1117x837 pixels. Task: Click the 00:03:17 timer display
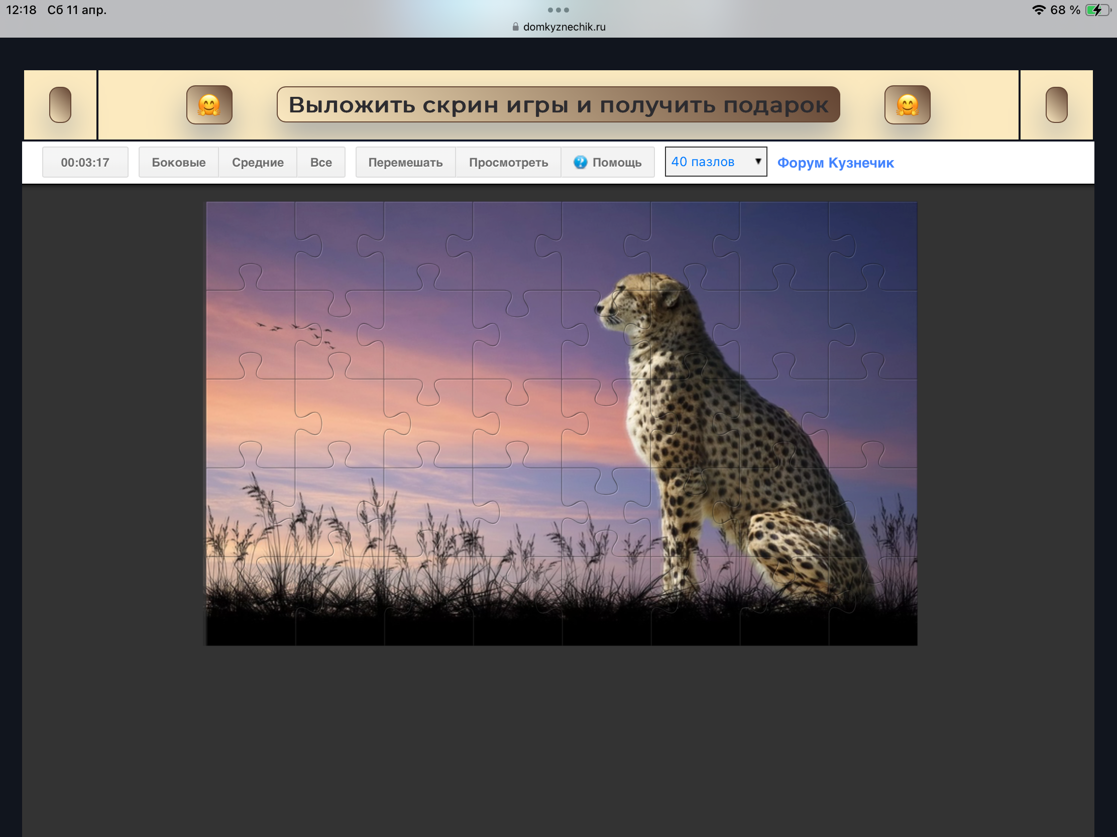(x=85, y=163)
